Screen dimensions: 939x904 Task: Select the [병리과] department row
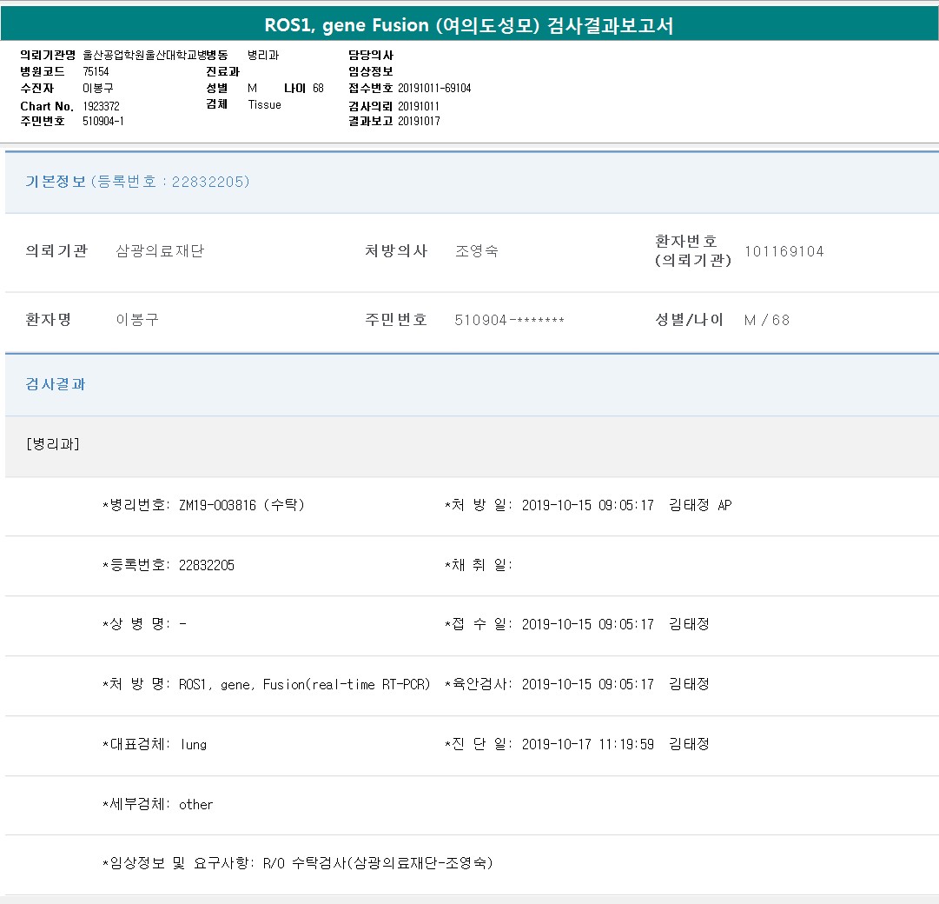point(53,444)
